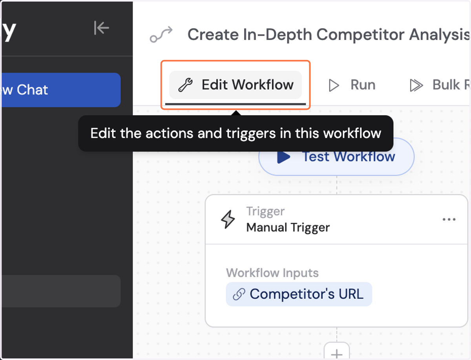Switch to the Run tab
The image size is (471, 360).
(x=352, y=85)
